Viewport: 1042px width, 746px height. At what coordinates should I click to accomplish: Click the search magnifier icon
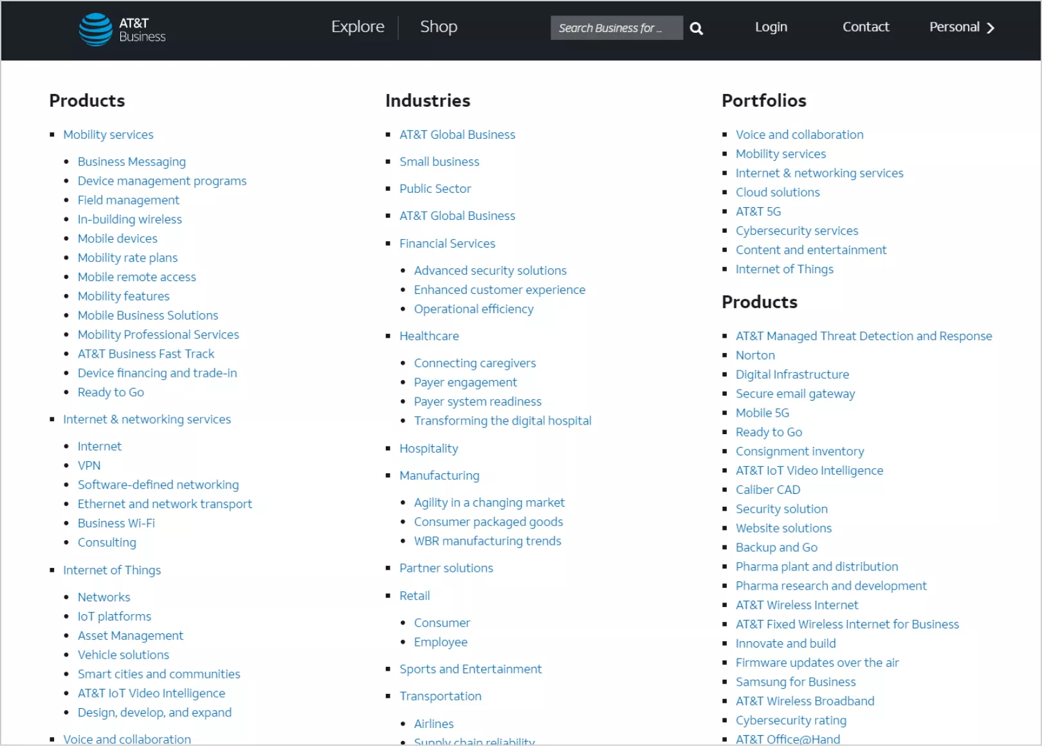(x=696, y=28)
